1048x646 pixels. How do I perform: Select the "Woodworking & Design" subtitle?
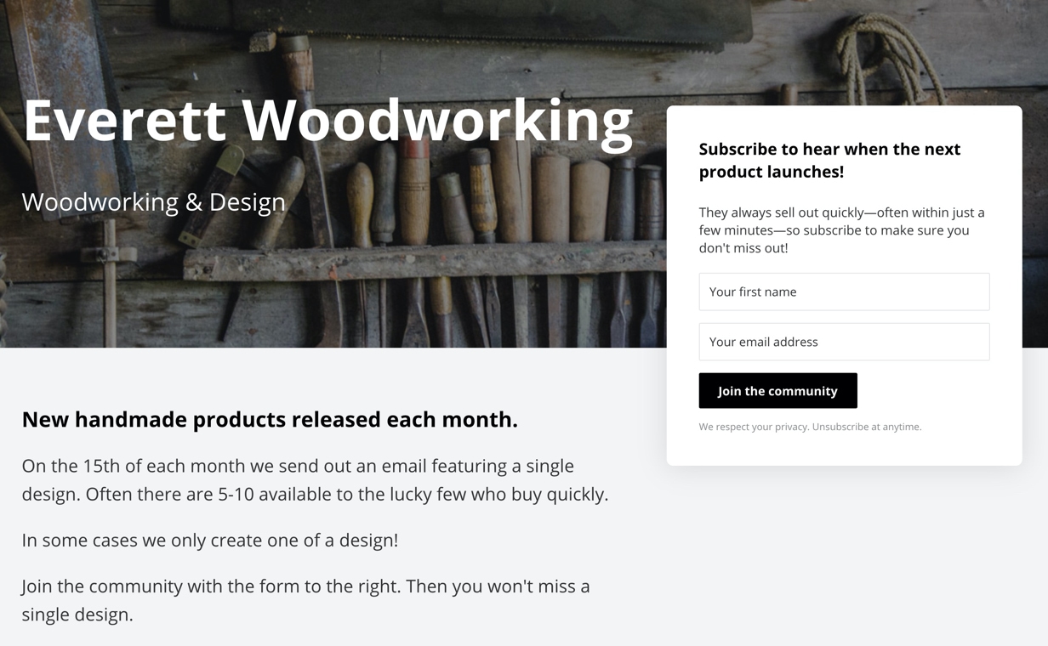tap(154, 201)
